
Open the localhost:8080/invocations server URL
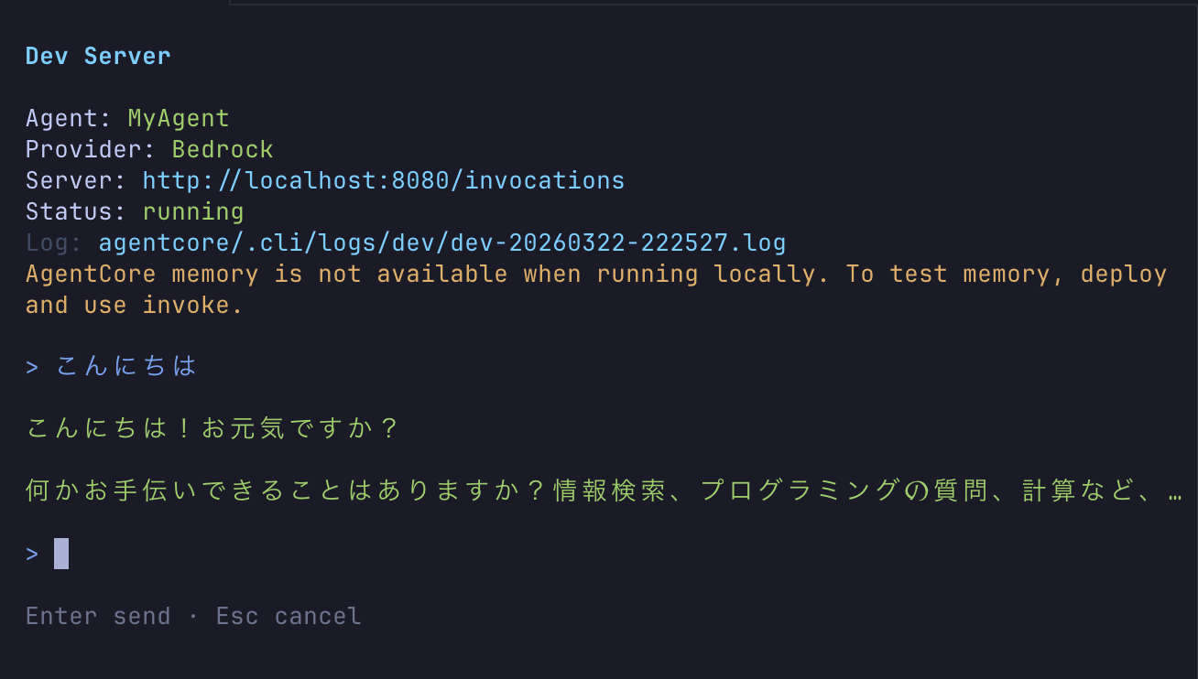pyautogui.click(x=383, y=180)
